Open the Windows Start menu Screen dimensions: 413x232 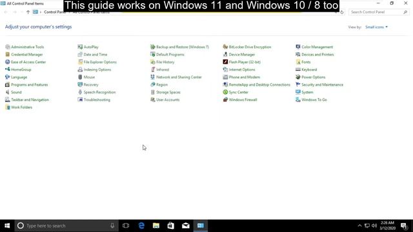[x=7, y=226]
